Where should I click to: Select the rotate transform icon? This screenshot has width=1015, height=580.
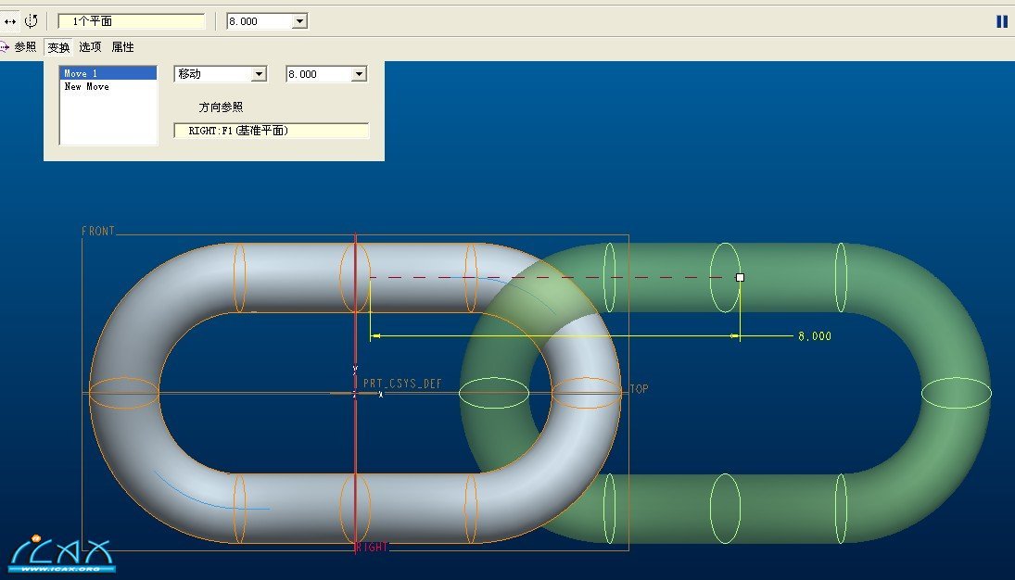pos(31,20)
